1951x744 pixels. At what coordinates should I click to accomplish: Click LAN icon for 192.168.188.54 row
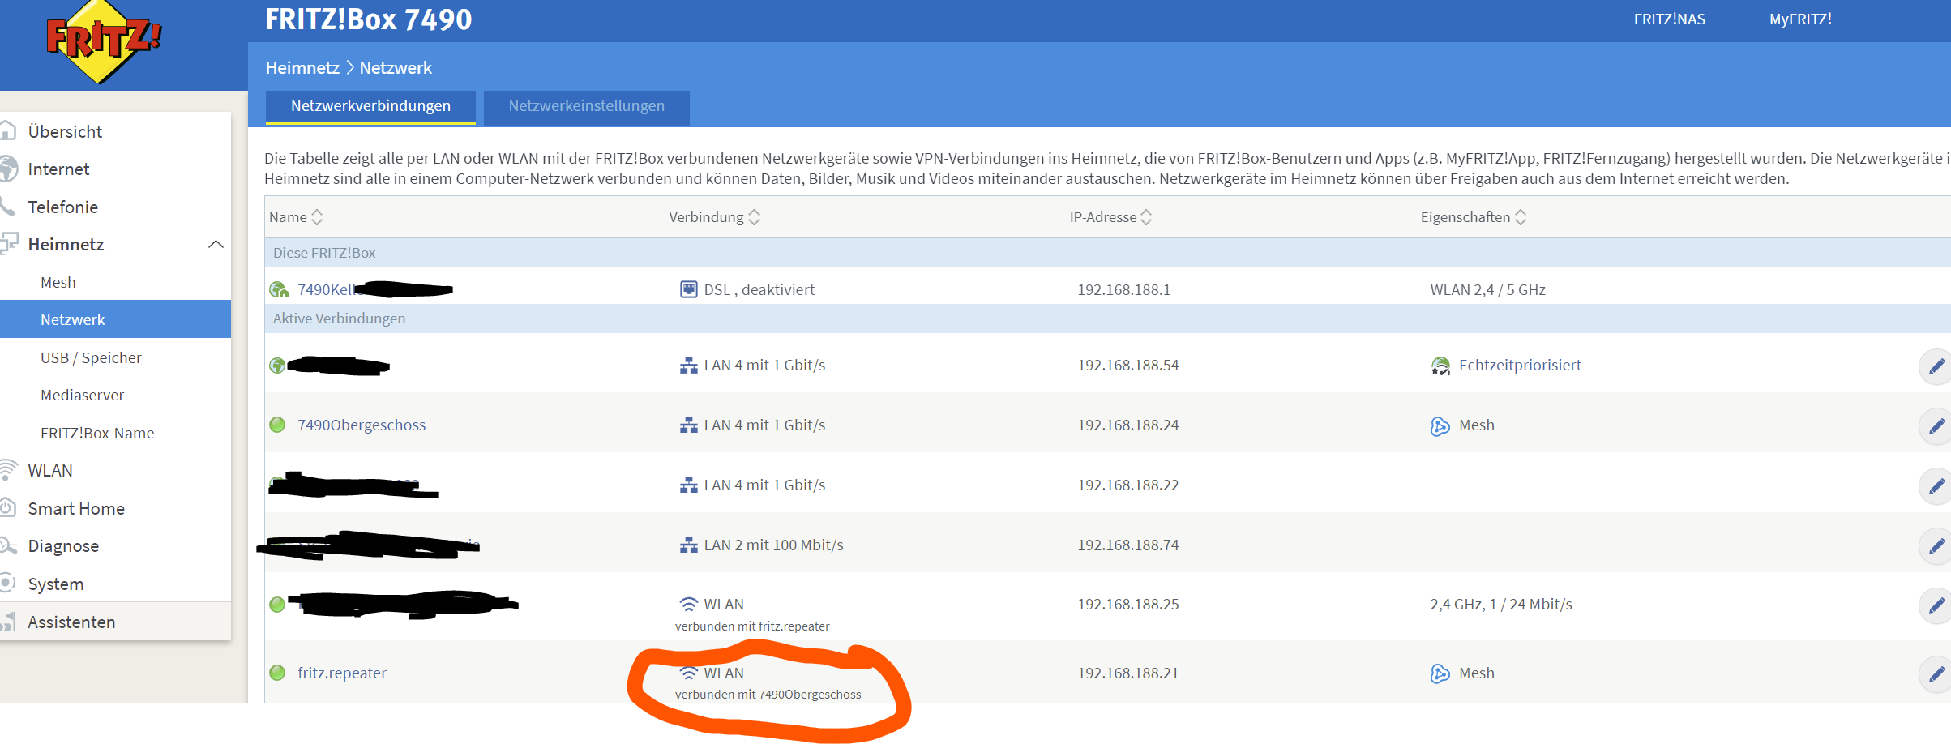pyautogui.click(x=688, y=366)
